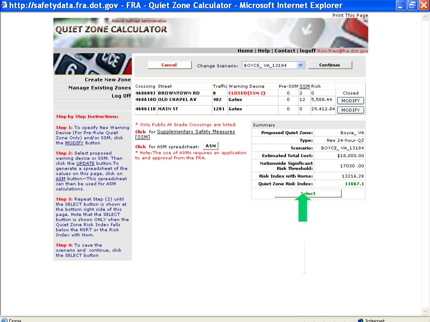Click the Closed status for Browntown Rd
The height and width of the screenshot is (322, 430).
[351, 93]
